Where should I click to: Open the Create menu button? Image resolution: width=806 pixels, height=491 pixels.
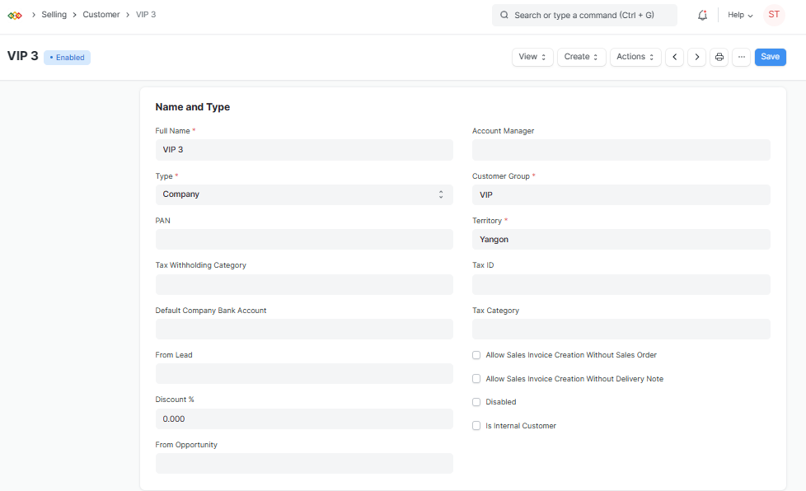pyautogui.click(x=583, y=57)
